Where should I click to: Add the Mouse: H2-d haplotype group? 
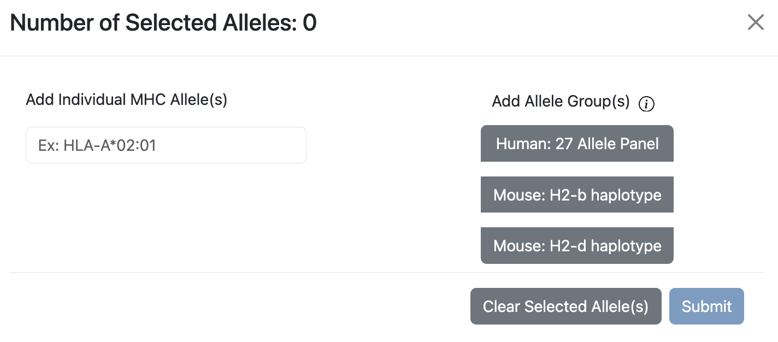[x=577, y=245]
